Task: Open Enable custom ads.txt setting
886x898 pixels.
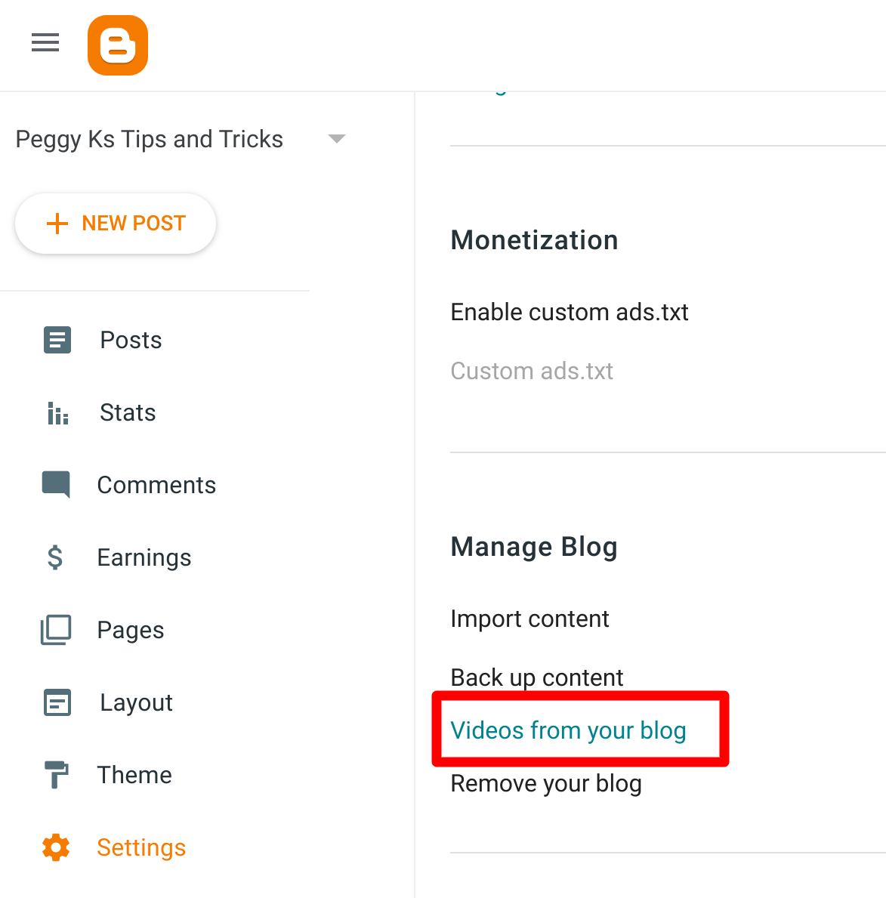Action: [569, 312]
